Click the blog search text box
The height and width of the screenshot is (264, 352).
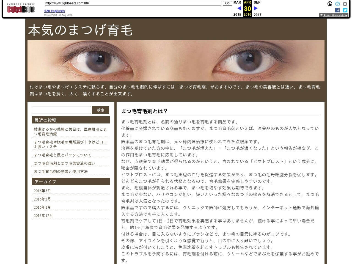click(62, 110)
